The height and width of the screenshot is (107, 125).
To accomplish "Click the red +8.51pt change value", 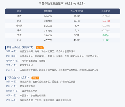I will coord(105,21).
